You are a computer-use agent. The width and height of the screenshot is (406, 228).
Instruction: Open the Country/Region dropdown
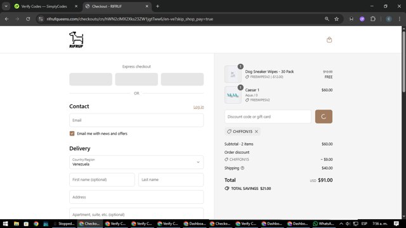point(136,162)
